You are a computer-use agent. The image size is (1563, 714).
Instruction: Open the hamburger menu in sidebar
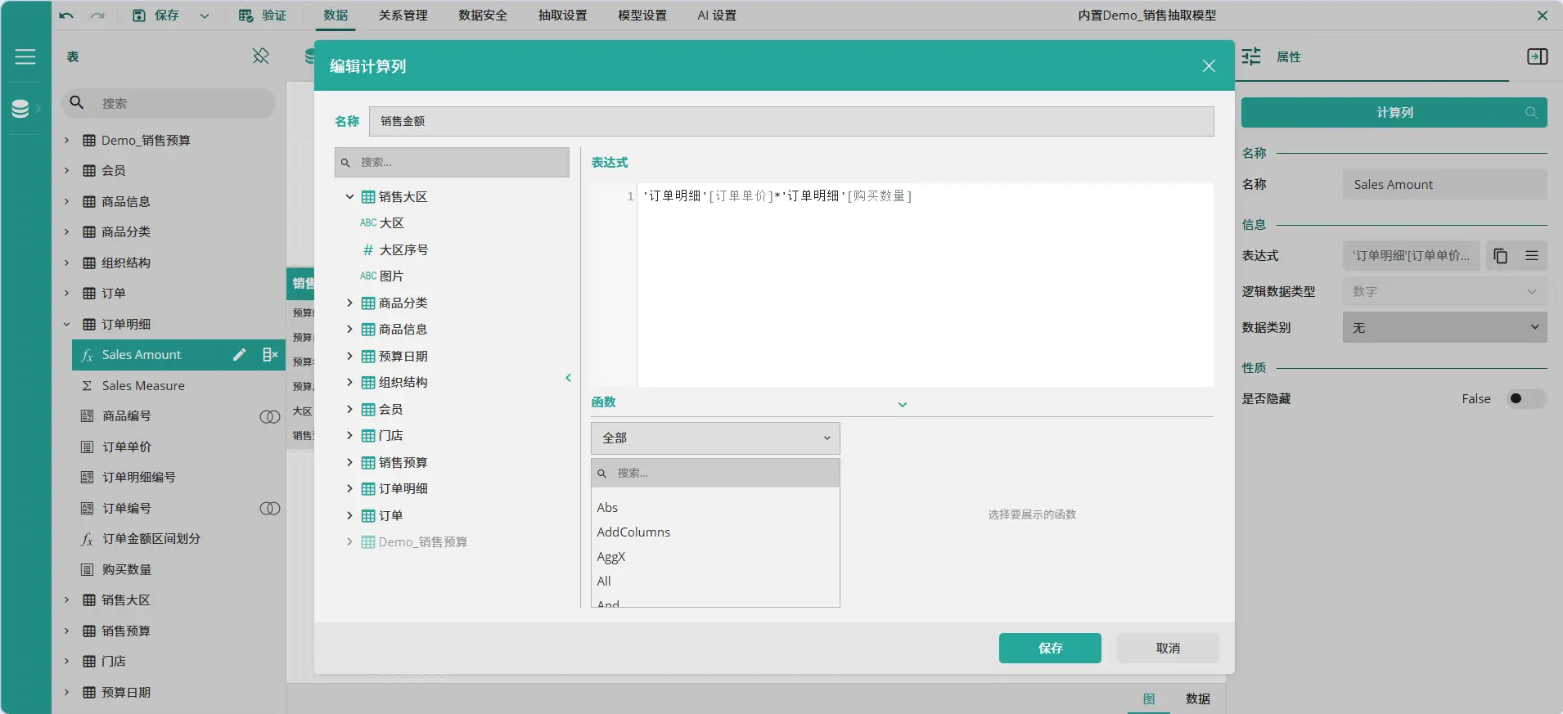coord(25,56)
